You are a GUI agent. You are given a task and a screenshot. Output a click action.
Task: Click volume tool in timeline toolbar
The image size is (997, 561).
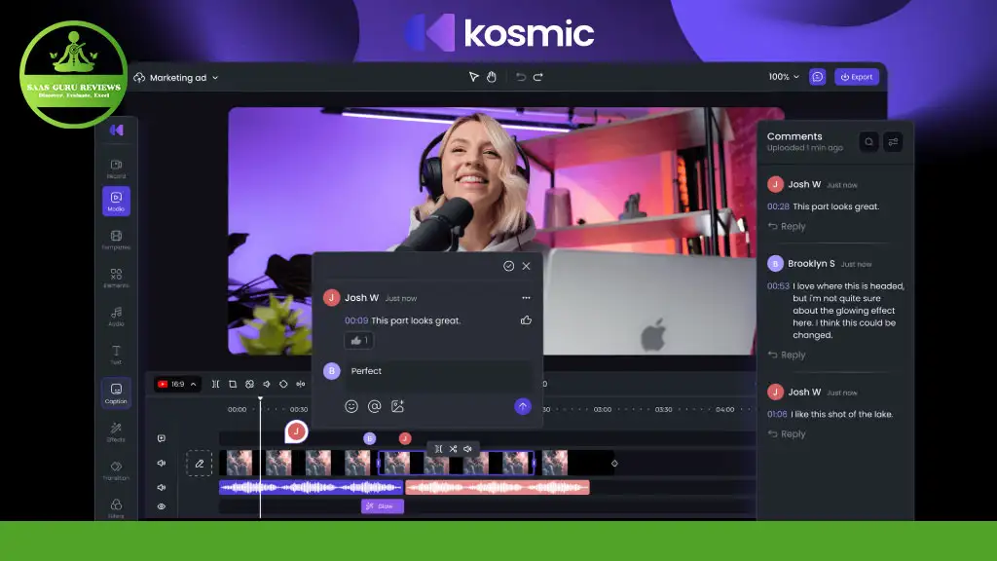pos(267,384)
